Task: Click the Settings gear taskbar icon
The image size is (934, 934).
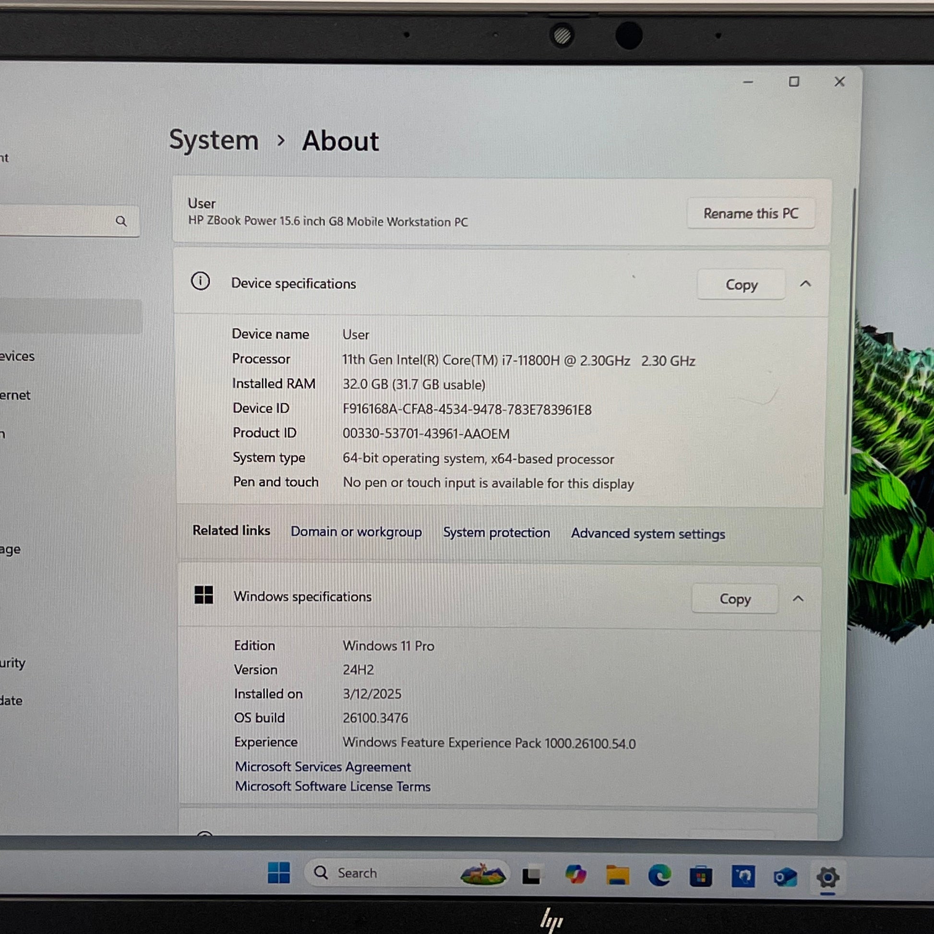Action: pyautogui.click(x=827, y=877)
